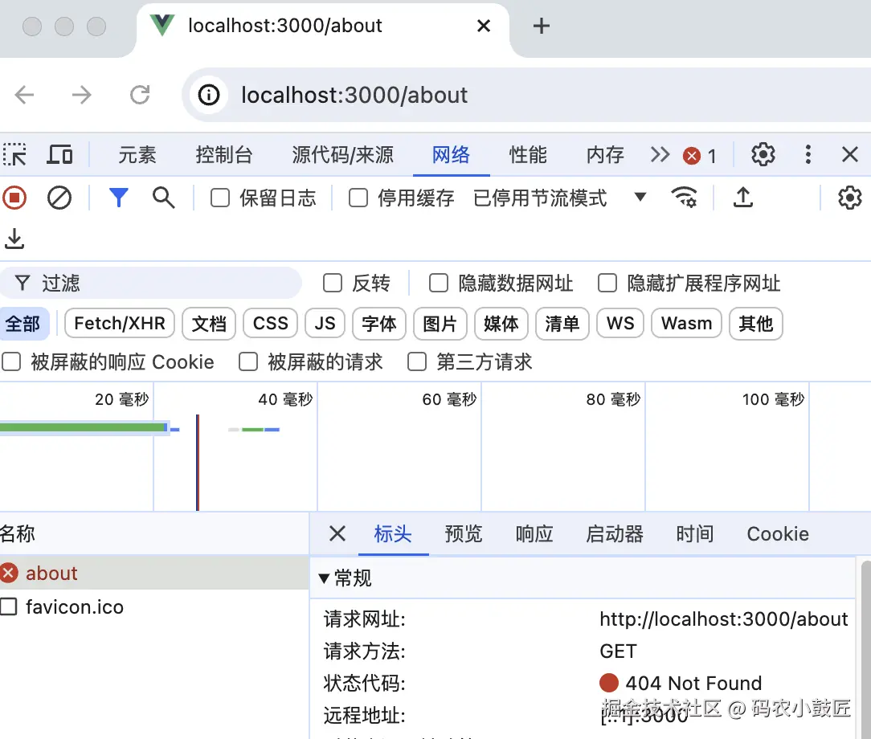Open the 响应 request detail tab

pos(534,533)
